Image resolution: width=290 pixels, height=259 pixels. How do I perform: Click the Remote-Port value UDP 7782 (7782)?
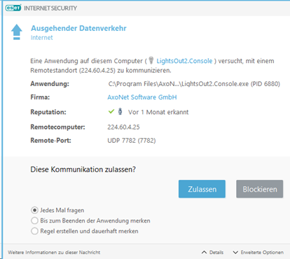pos(132,141)
